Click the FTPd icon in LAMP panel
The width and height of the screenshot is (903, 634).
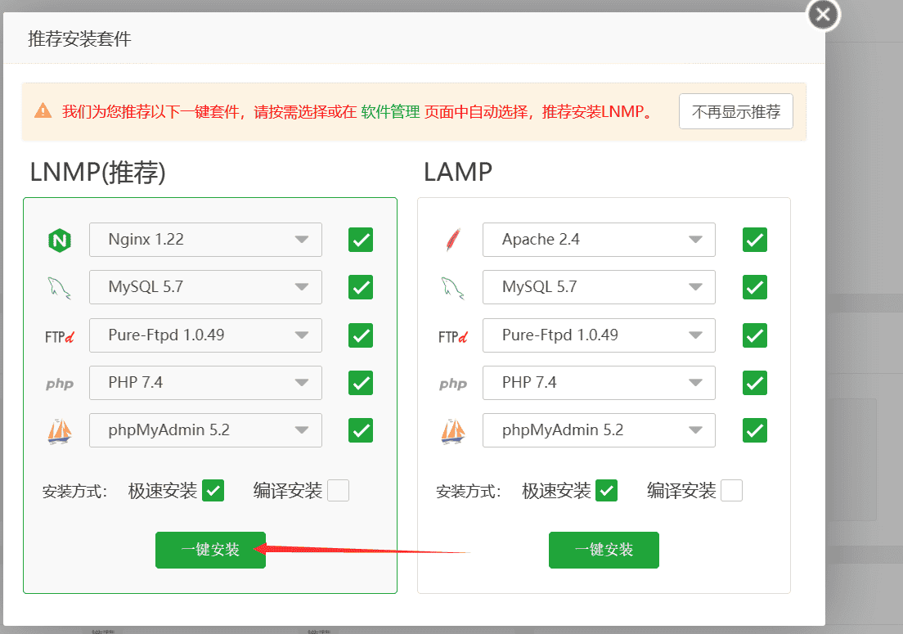pyautogui.click(x=453, y=336)
